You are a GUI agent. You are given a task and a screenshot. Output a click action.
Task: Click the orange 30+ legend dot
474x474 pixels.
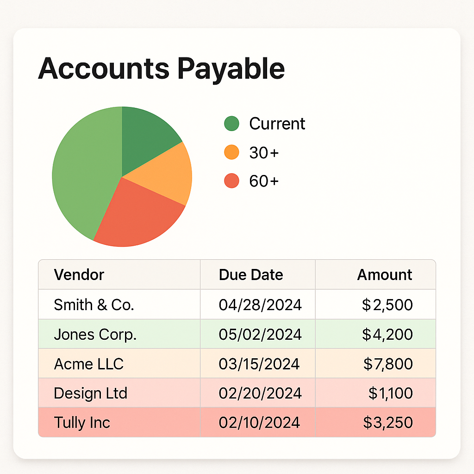(x=231, y=152)
